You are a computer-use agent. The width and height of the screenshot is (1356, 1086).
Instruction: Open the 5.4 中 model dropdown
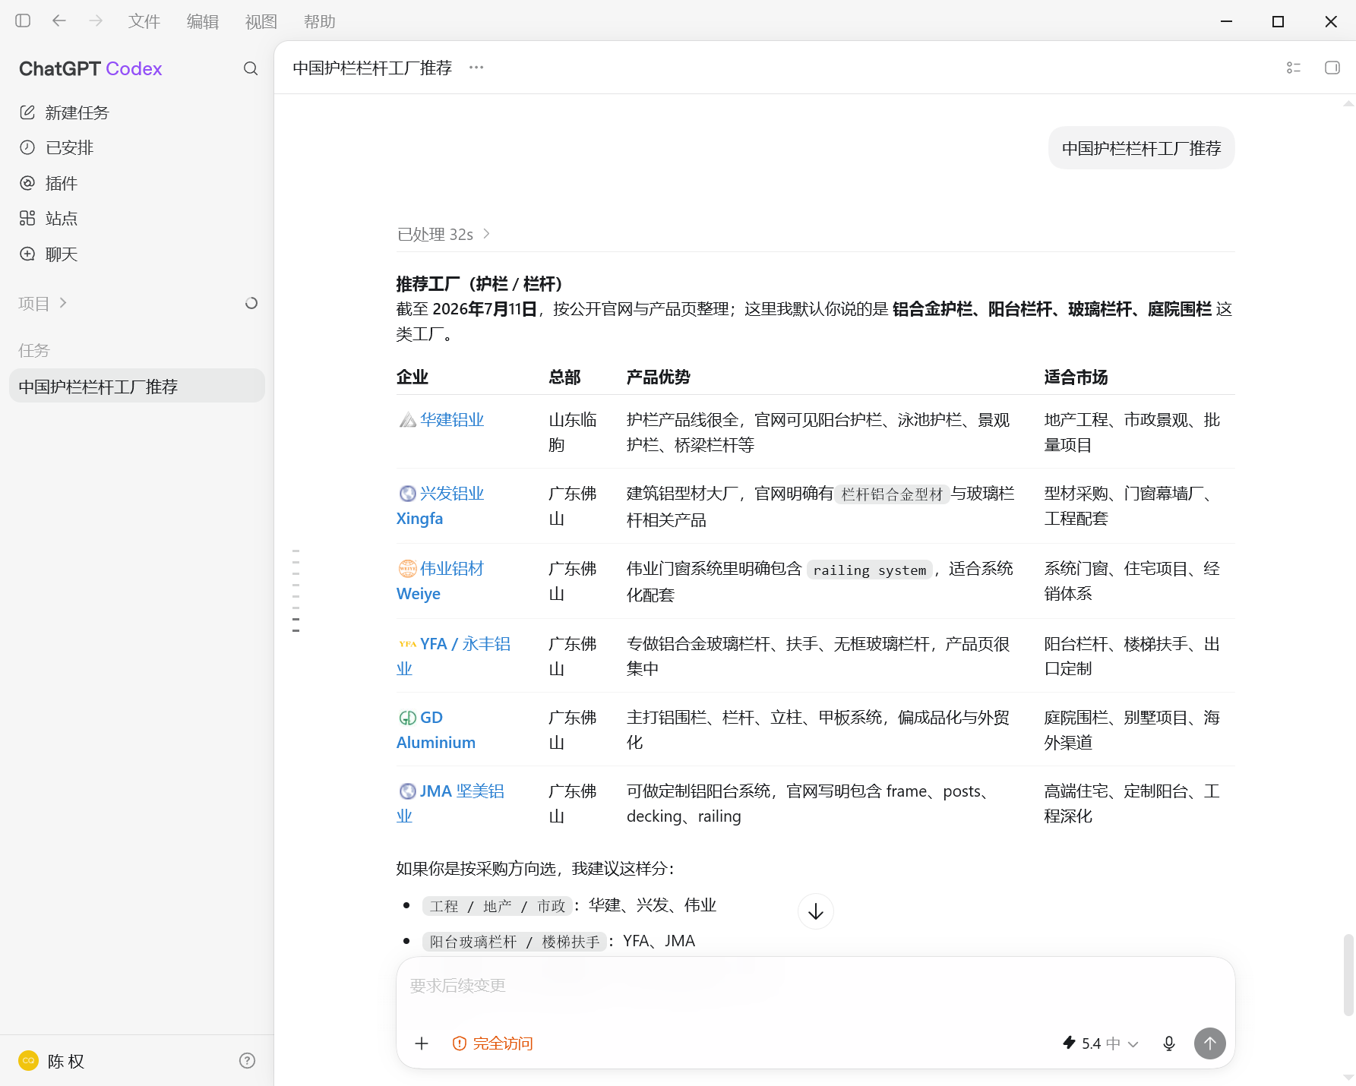pyautogui.click(x=1100, y=1043)
